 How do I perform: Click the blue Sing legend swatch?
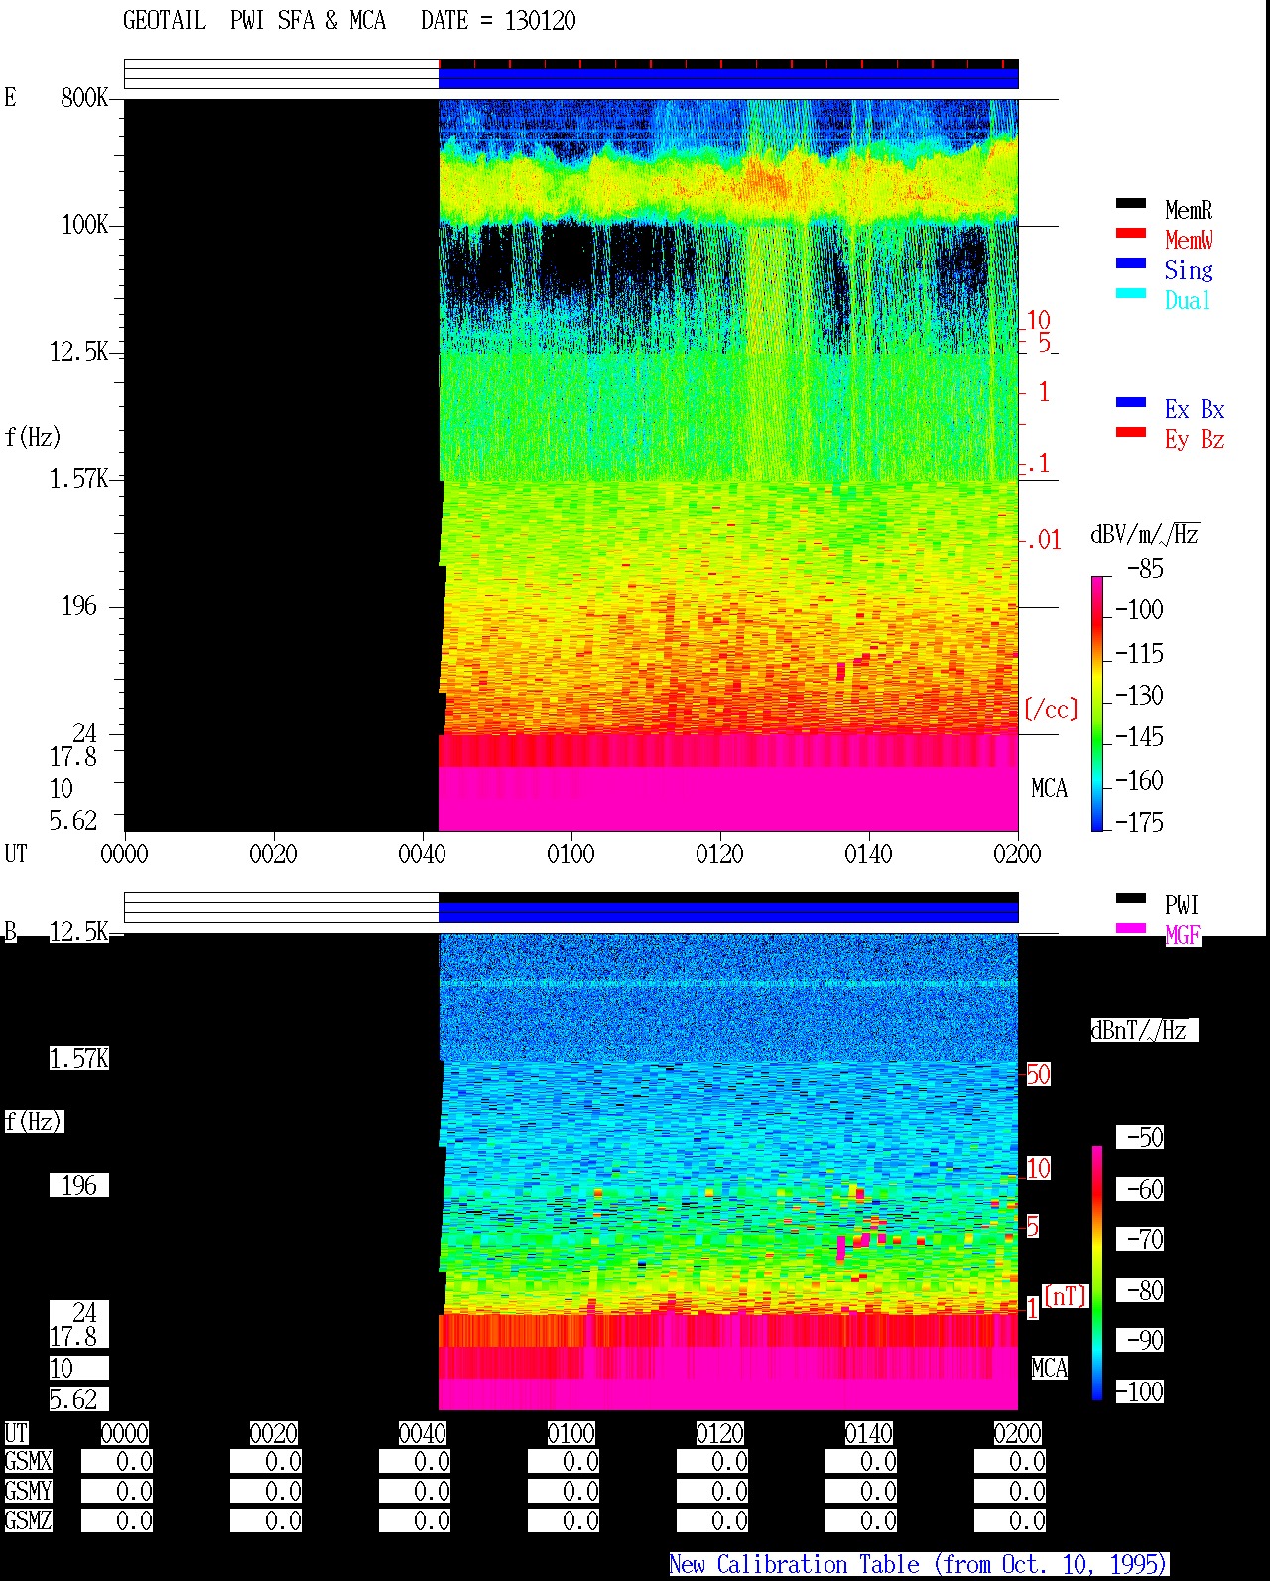(x=1131, y=263)
